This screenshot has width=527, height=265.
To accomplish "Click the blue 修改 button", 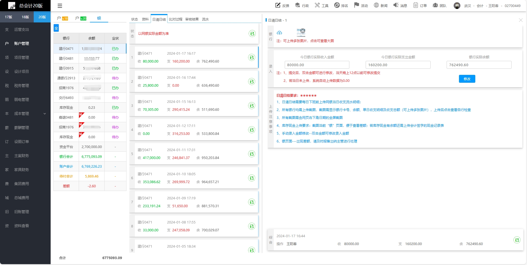I will pyautogui.click(x=467, y=79).
